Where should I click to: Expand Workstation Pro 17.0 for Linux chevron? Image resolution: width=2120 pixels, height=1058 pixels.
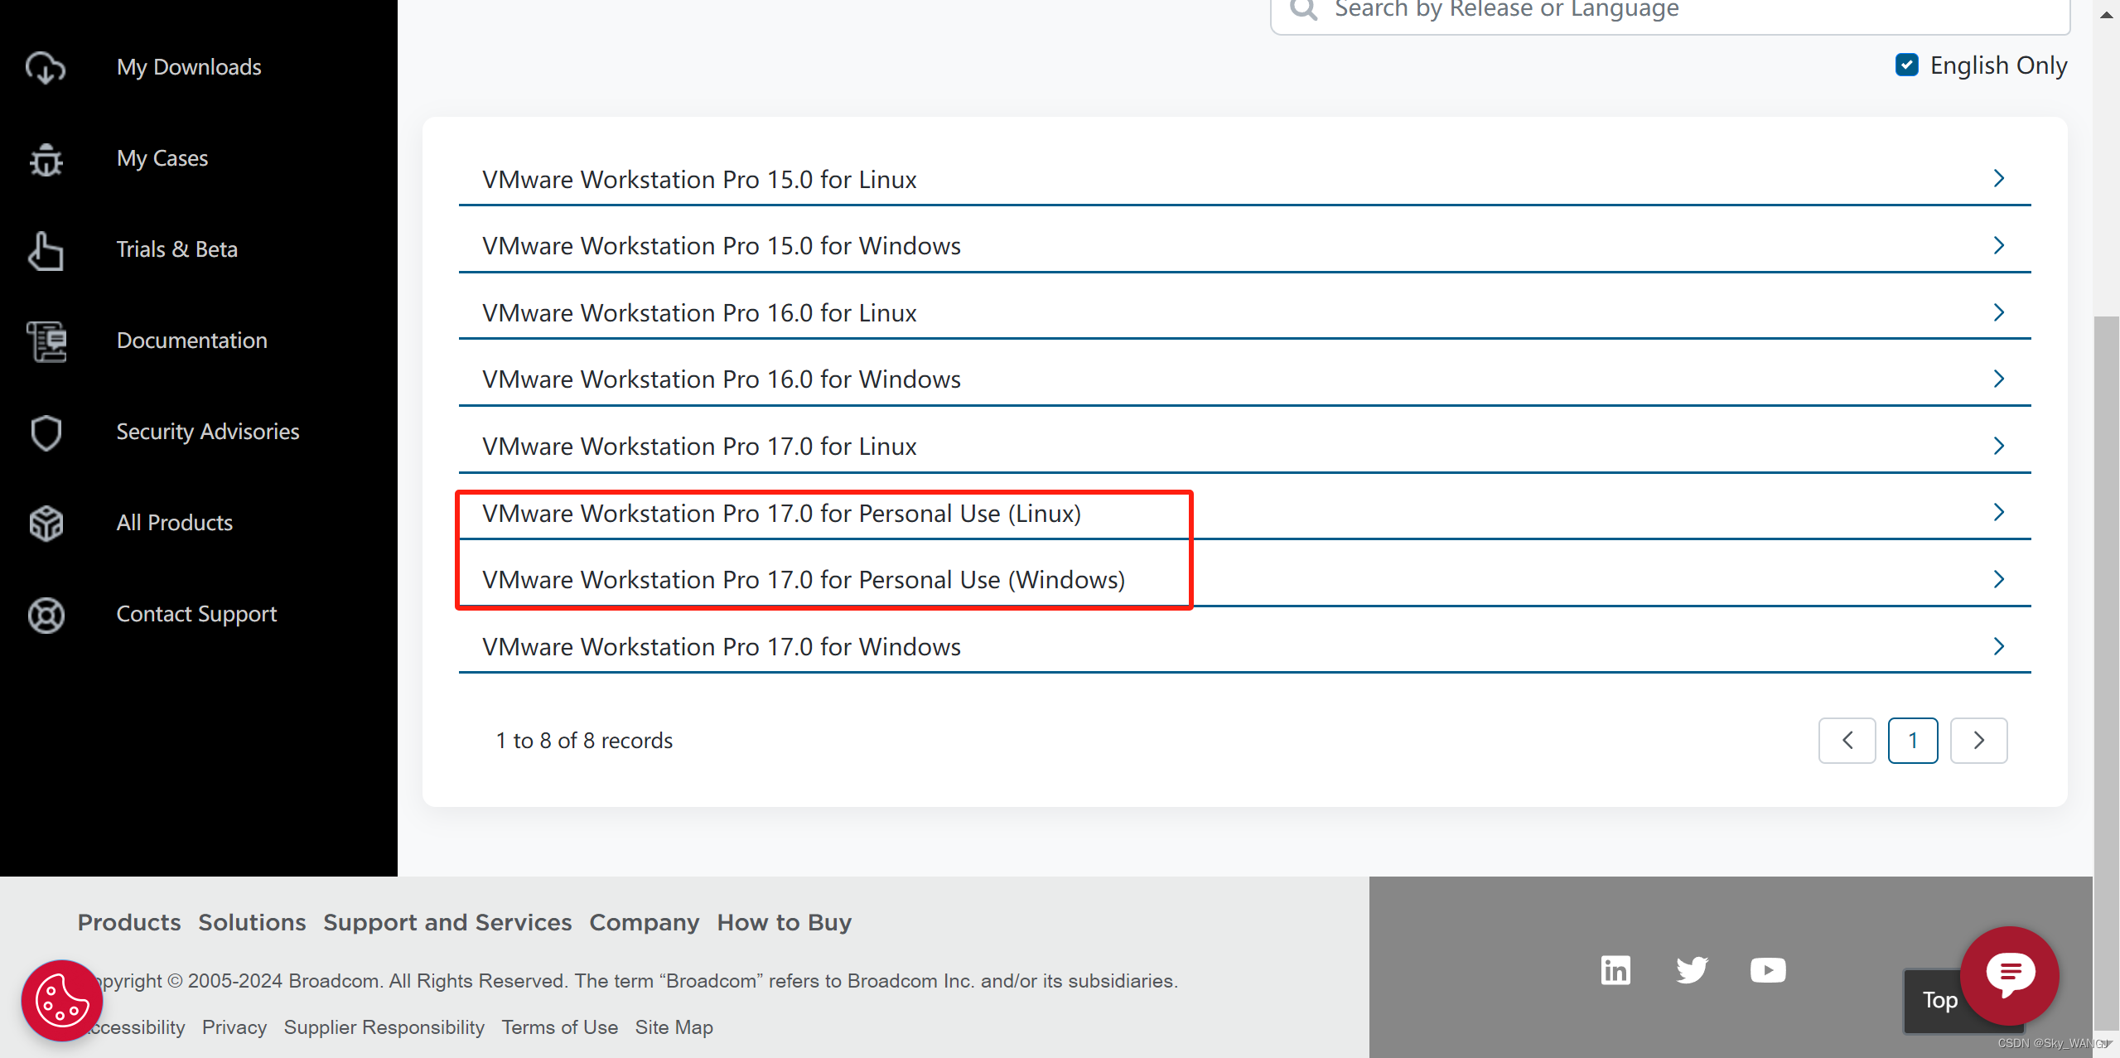1998,446
